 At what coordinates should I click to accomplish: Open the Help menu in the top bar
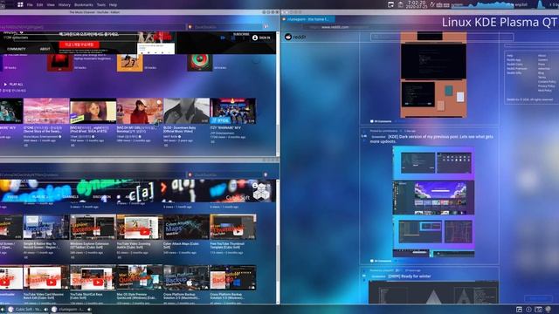113,5
